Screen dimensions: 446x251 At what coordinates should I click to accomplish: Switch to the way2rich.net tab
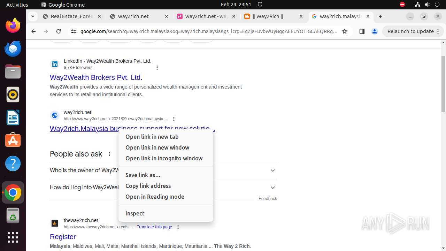(x=139, y=16)
